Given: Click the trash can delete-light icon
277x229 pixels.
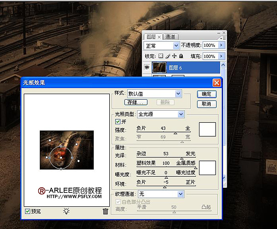Looking at the screenshot, I should click(x=105, y=211).
